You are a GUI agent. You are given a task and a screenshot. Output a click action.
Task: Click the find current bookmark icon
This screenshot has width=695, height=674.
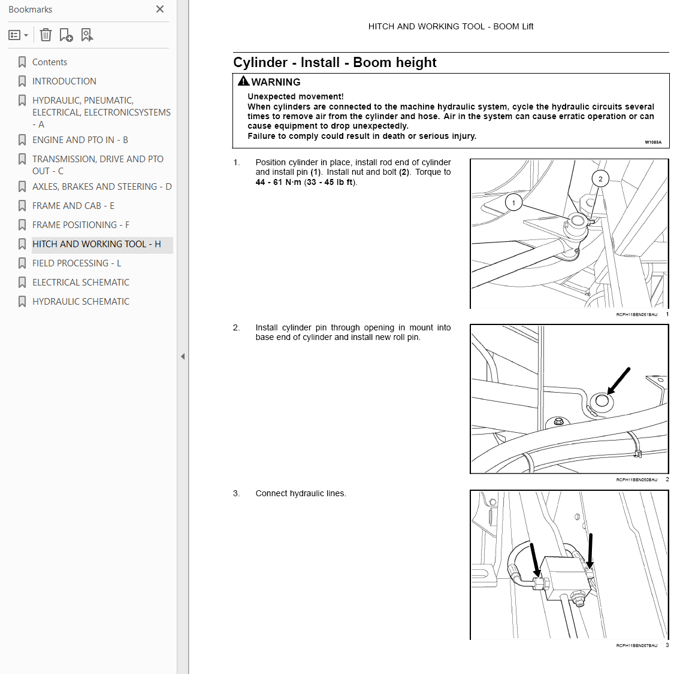click(x=87, y=35)
